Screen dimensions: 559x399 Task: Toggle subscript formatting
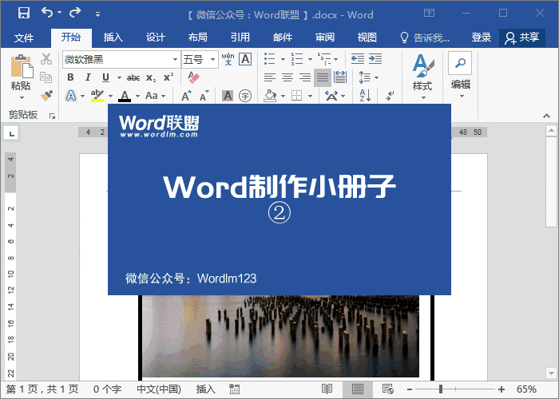click(151, 77)
